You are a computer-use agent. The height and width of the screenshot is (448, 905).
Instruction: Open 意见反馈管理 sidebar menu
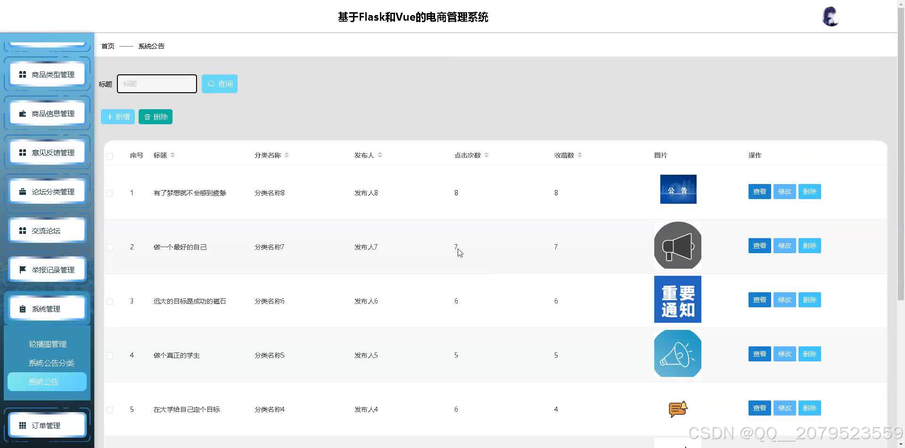(x=47, y=152)
